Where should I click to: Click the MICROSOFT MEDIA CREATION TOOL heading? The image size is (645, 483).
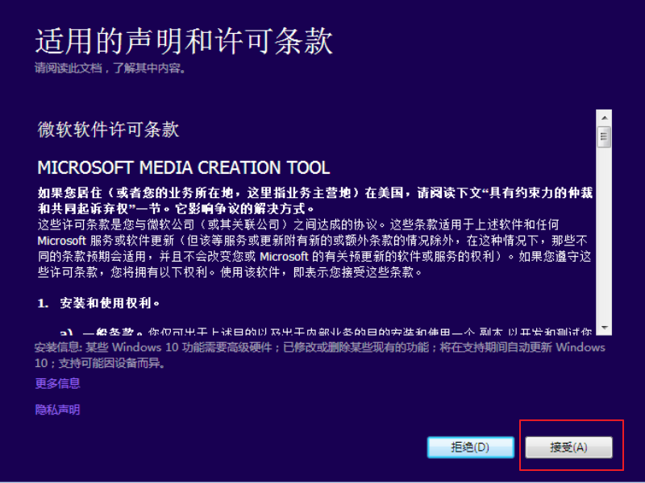(x=184, y=167)
